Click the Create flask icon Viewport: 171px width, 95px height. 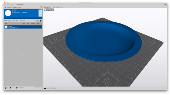(x=11, y=88)
